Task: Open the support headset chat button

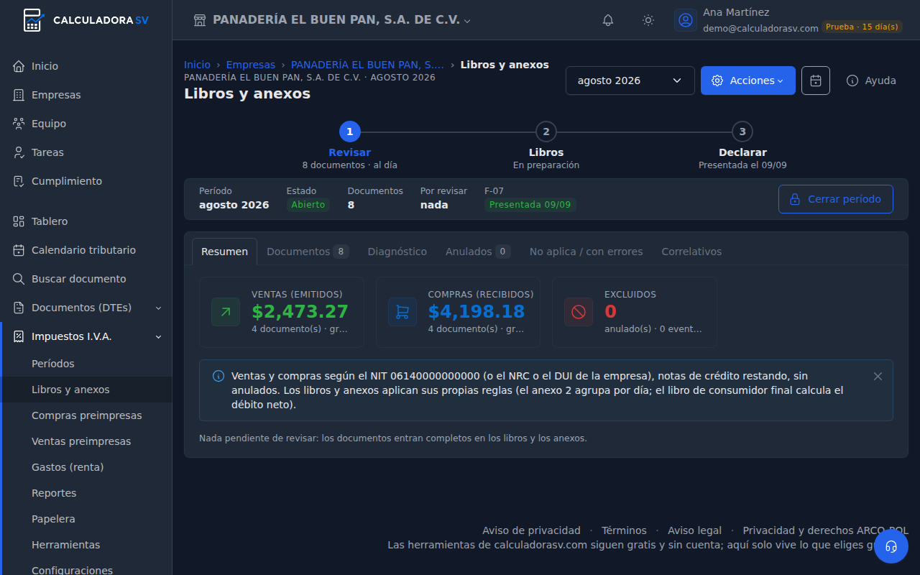Action: click(891, 546)
